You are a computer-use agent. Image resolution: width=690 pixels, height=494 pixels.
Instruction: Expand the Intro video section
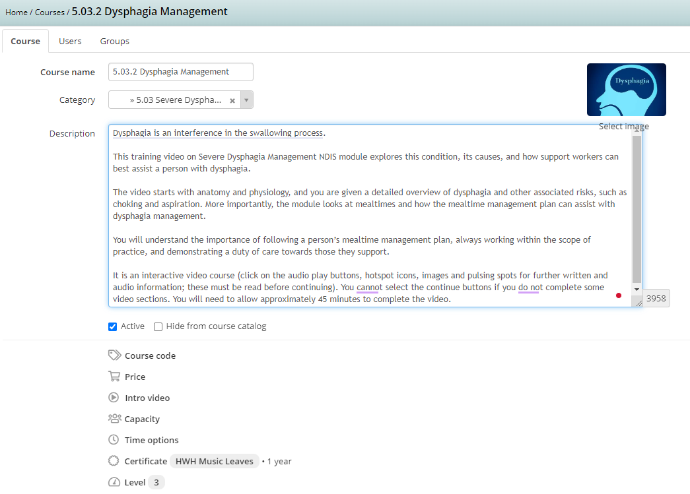tap(147, 398)
